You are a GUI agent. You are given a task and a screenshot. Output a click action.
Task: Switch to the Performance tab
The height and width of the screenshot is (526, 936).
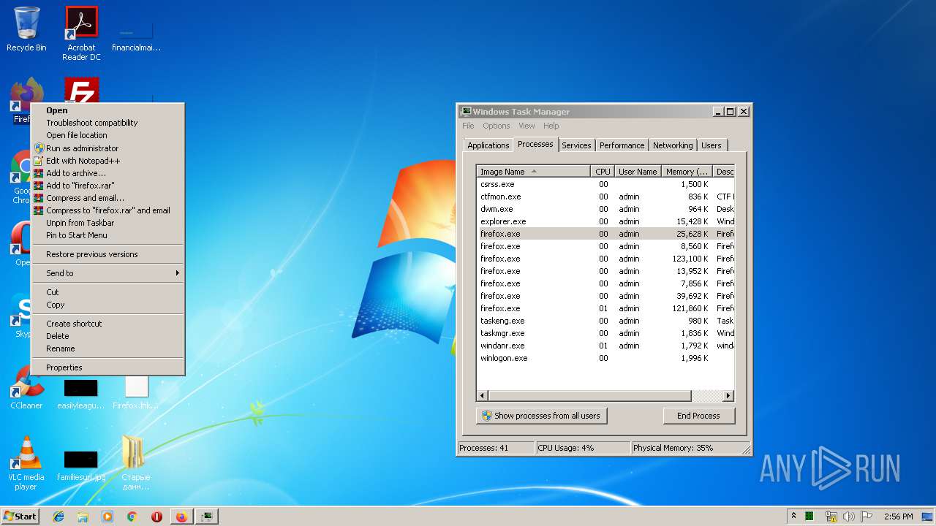[622, 145]
